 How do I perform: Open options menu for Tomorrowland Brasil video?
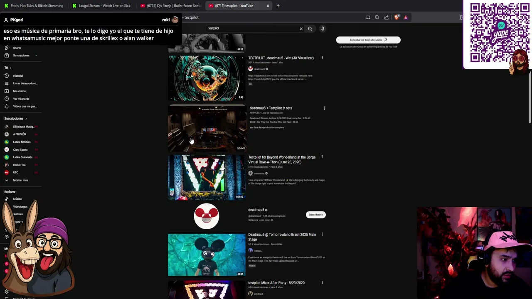pos(322,234)
